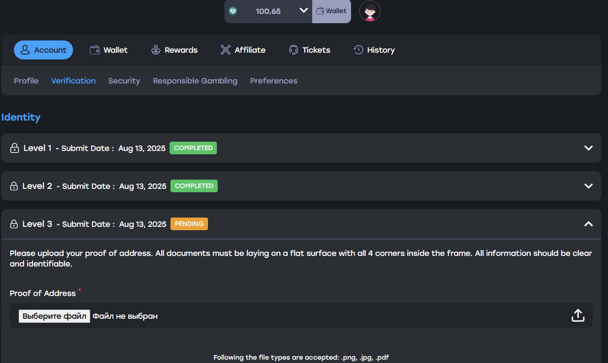This screenshot has width=608, height=363.
Task: Open the balance currency dropdown arrow
Action: point(303,11)
